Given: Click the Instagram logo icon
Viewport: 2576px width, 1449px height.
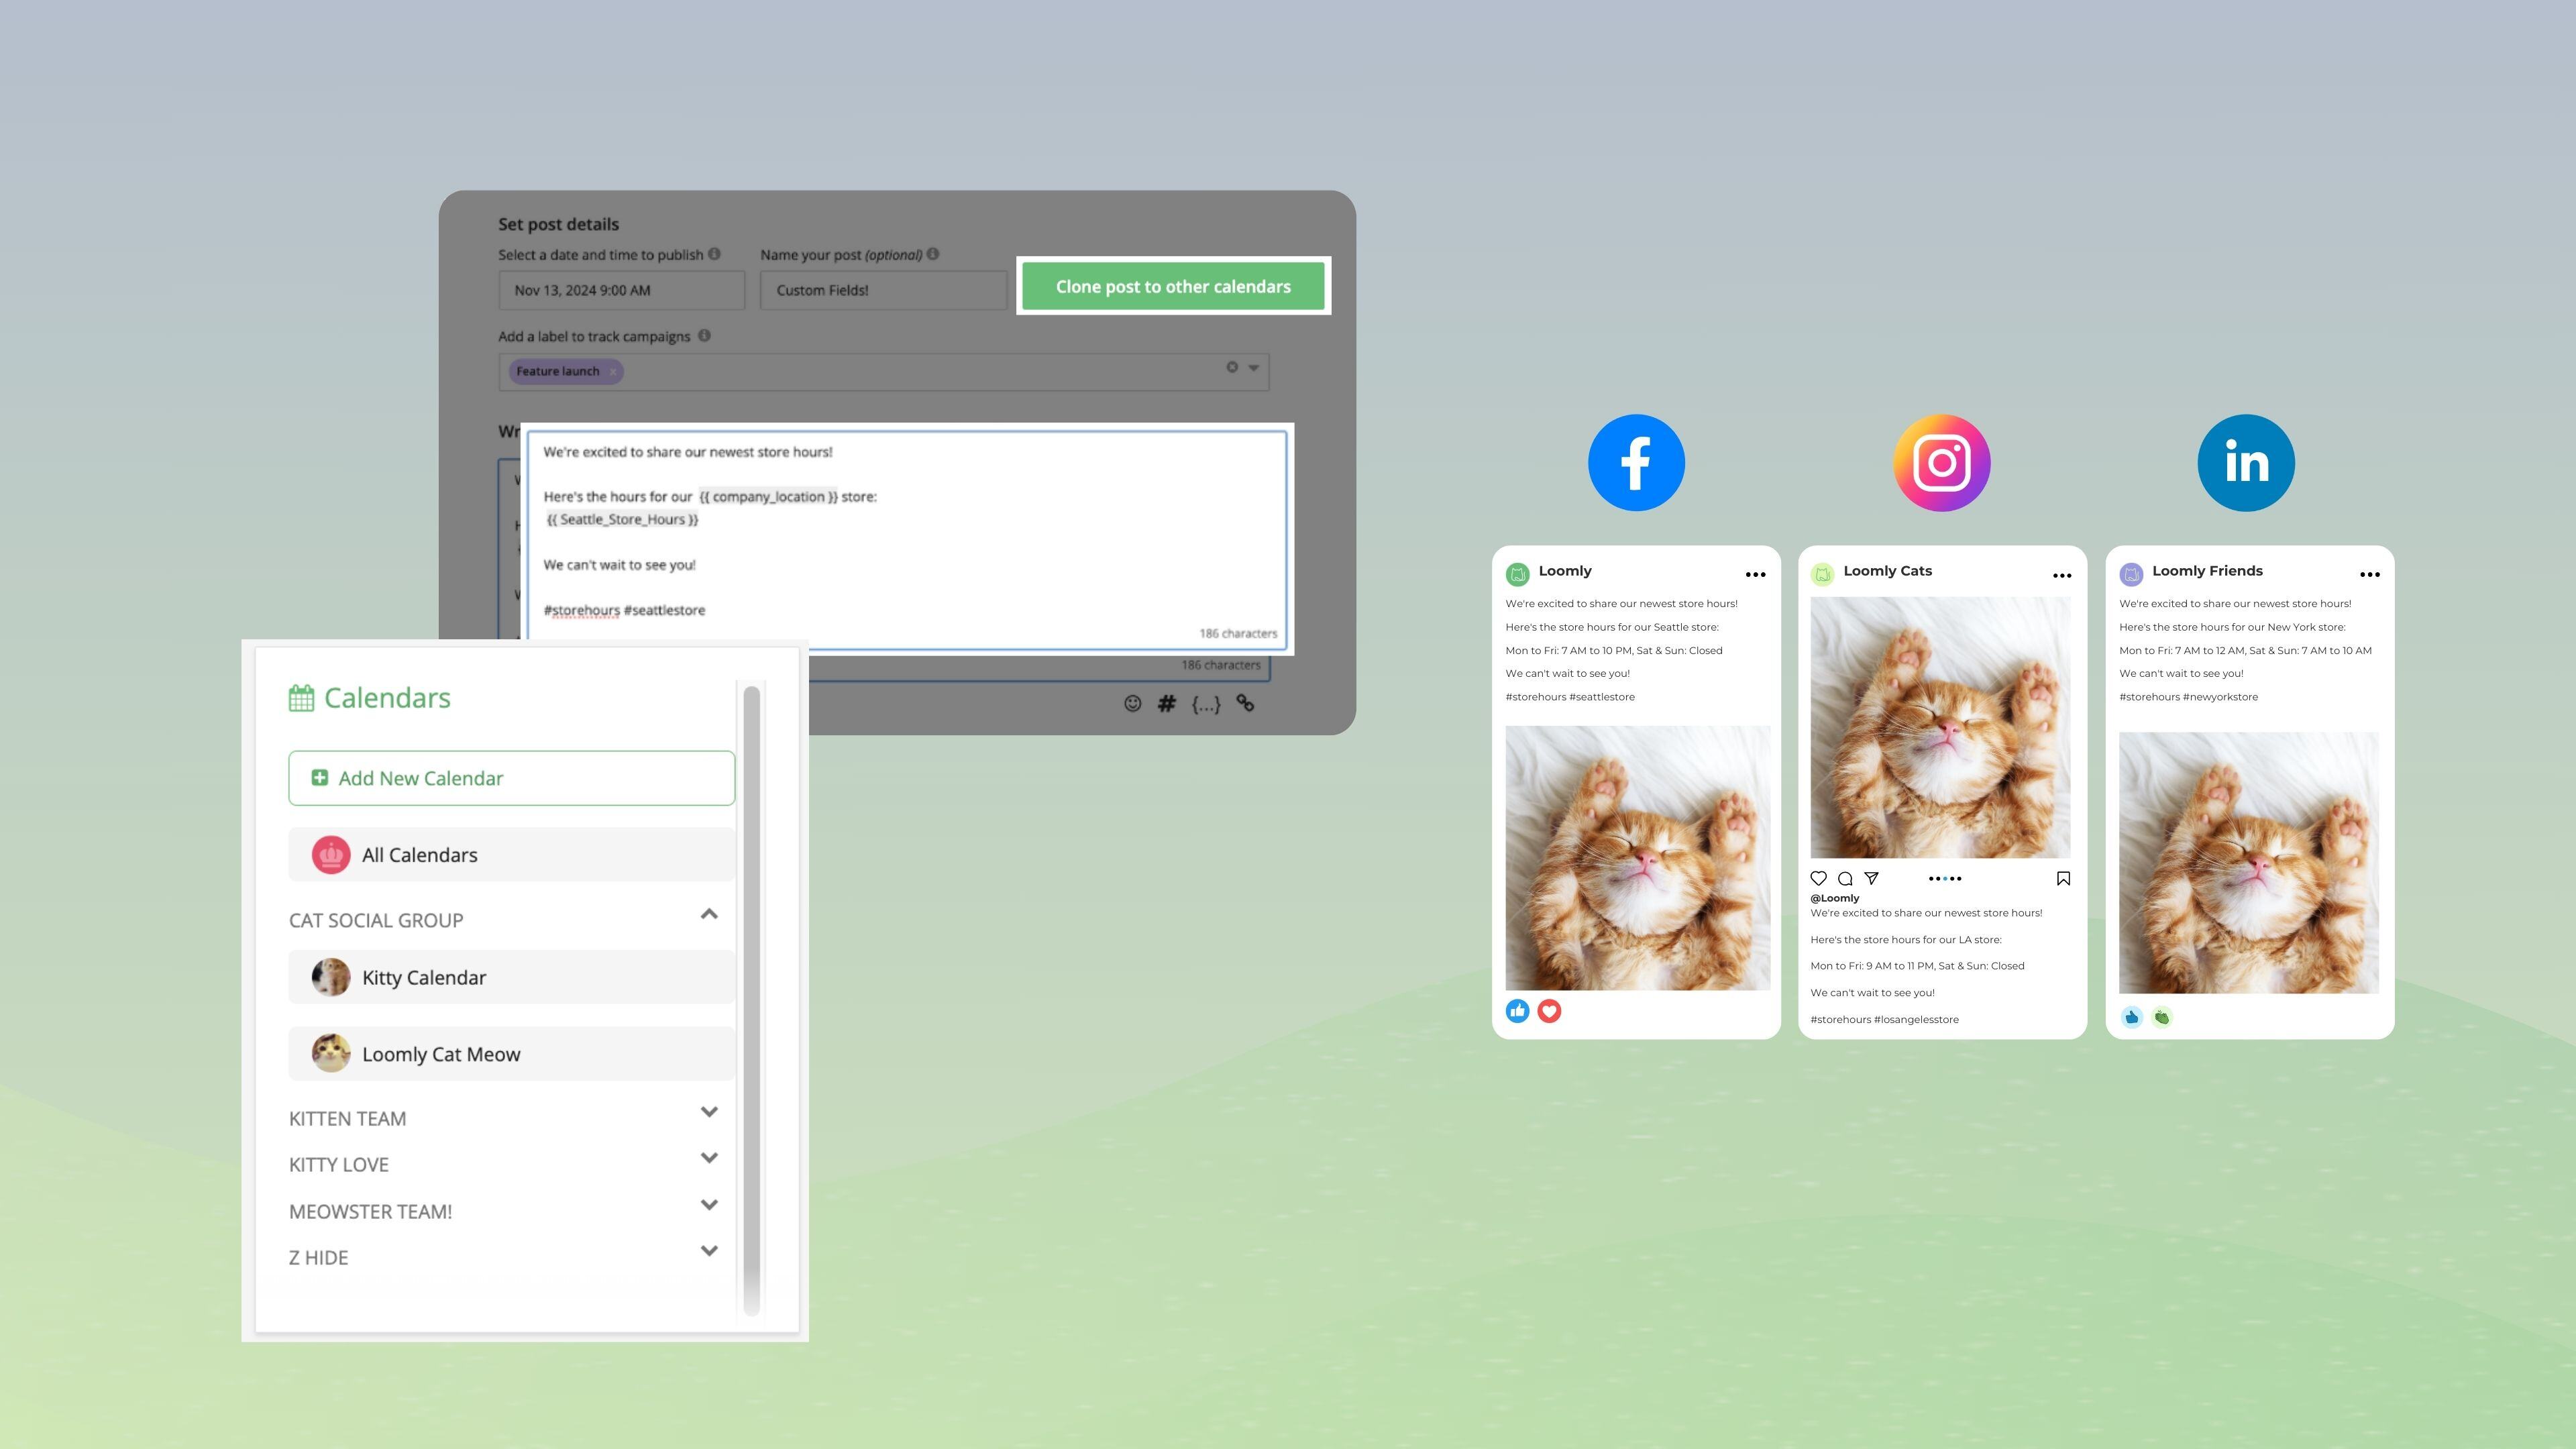Looking at the screenshot, I should (x=1941, y=463).
